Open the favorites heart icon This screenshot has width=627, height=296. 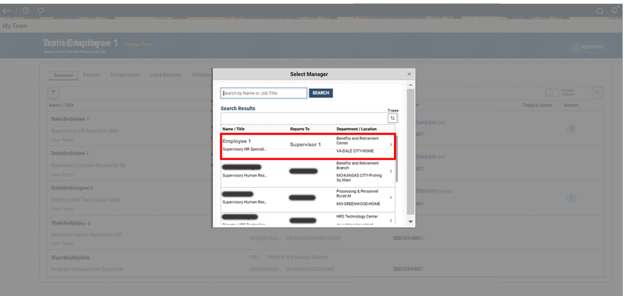click(x=40, y=11)
